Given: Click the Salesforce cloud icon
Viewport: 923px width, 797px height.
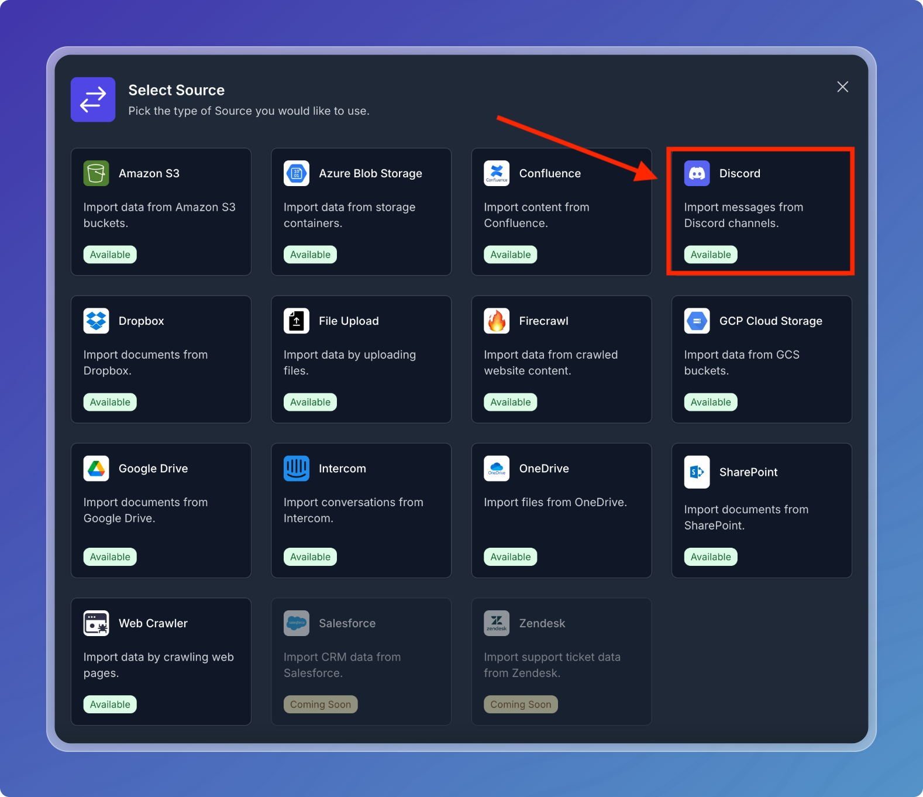Looking at the screenshot, I should 297,623.
